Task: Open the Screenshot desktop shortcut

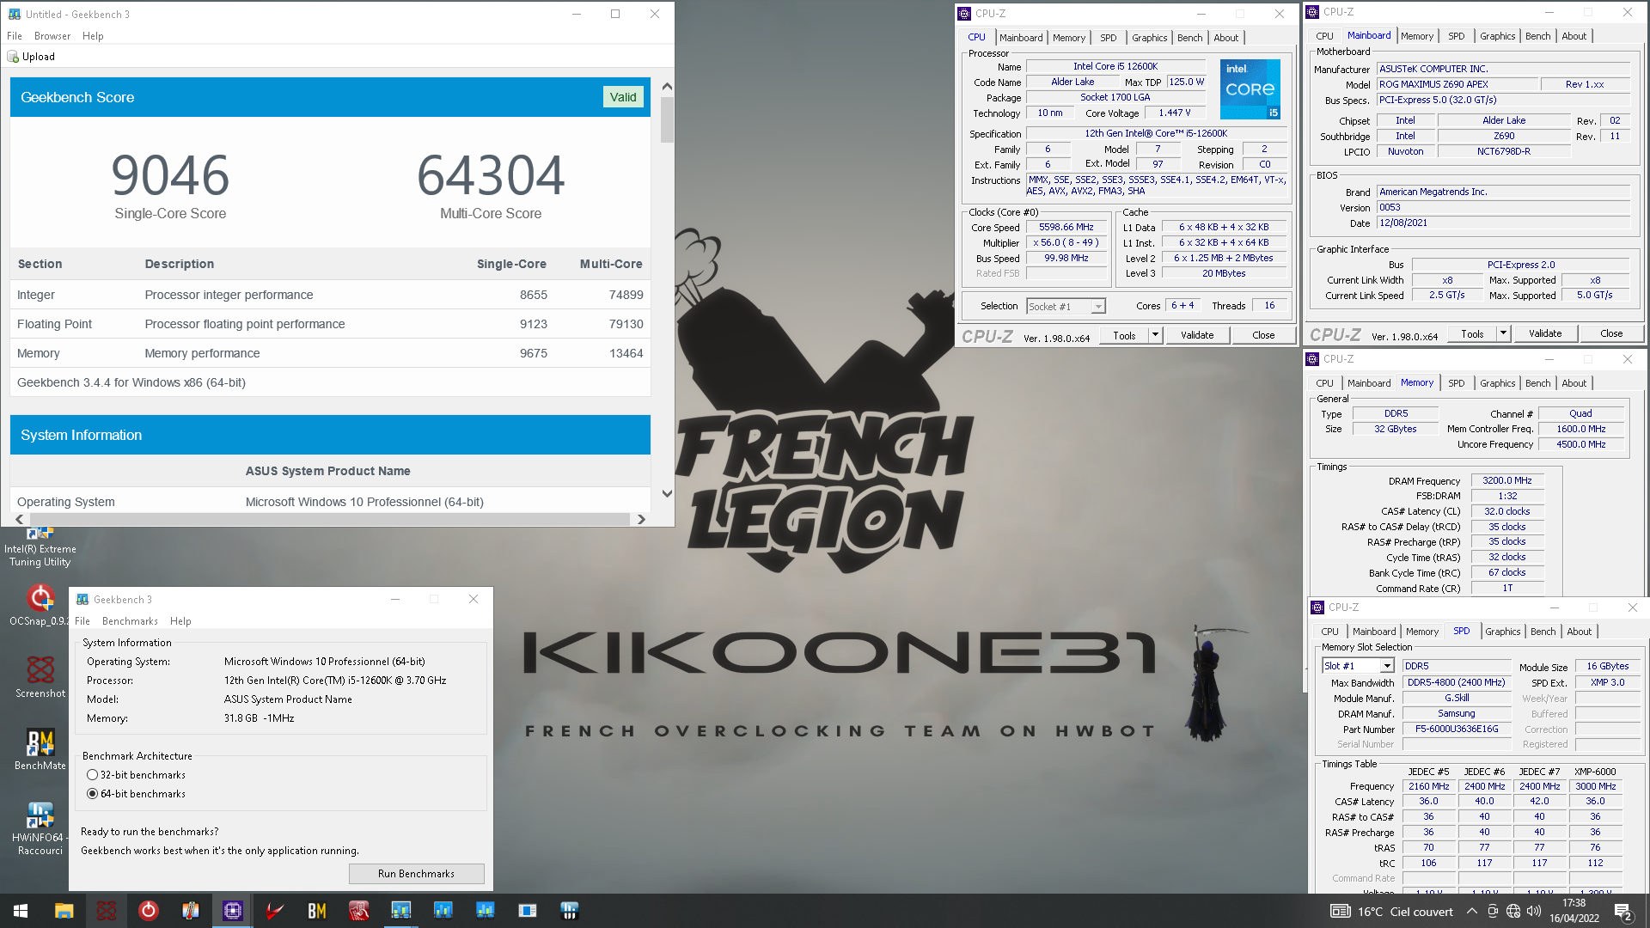Action: [x=40, y=676]
